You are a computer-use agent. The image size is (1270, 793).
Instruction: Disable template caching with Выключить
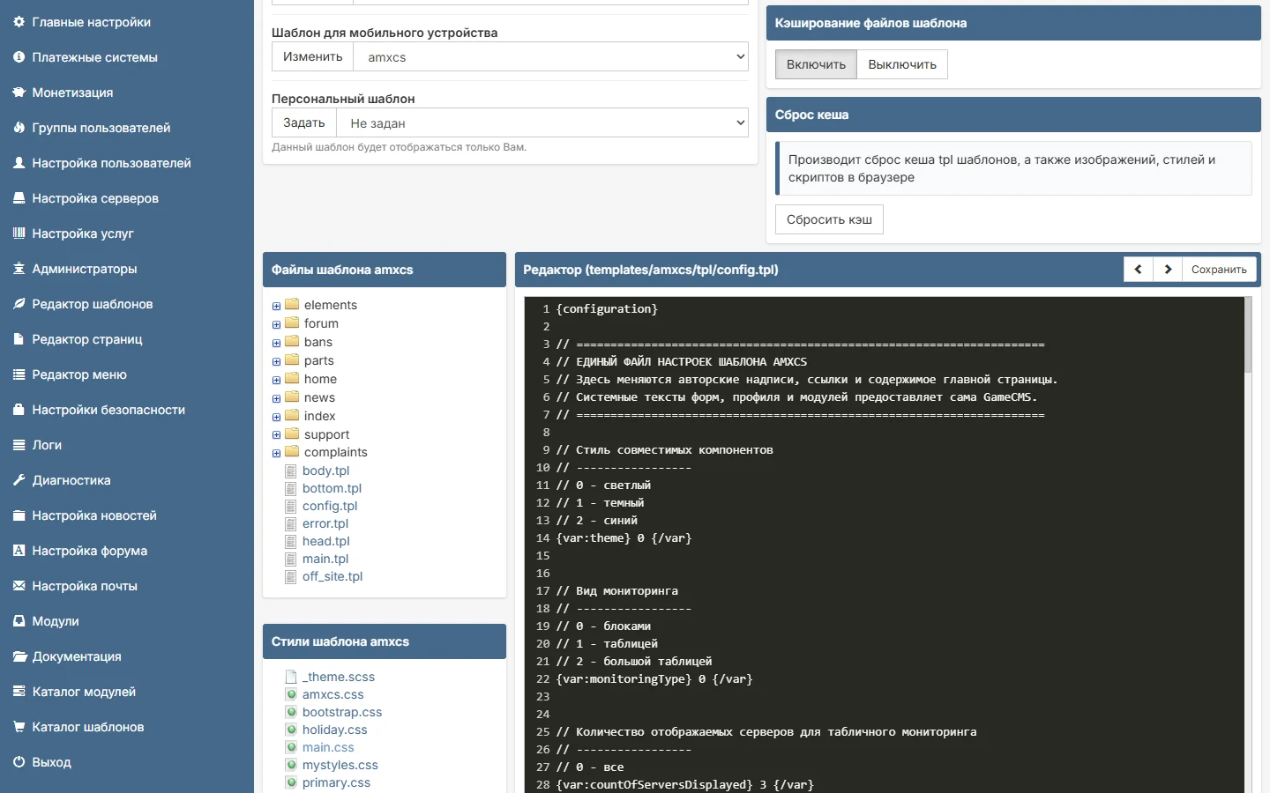point(902,64)
